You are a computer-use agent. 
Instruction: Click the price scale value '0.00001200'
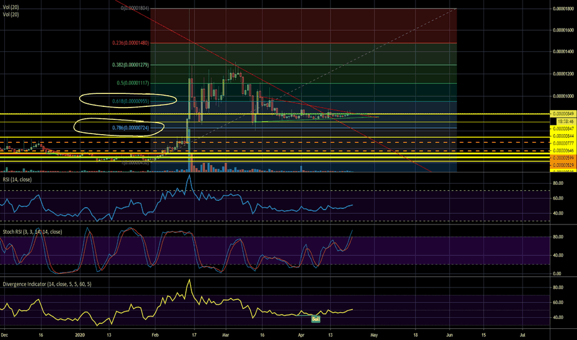click(563, 74)
